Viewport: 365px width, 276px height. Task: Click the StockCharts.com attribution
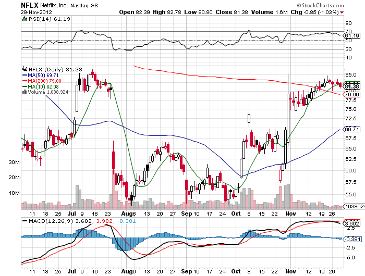click(320, 5)
